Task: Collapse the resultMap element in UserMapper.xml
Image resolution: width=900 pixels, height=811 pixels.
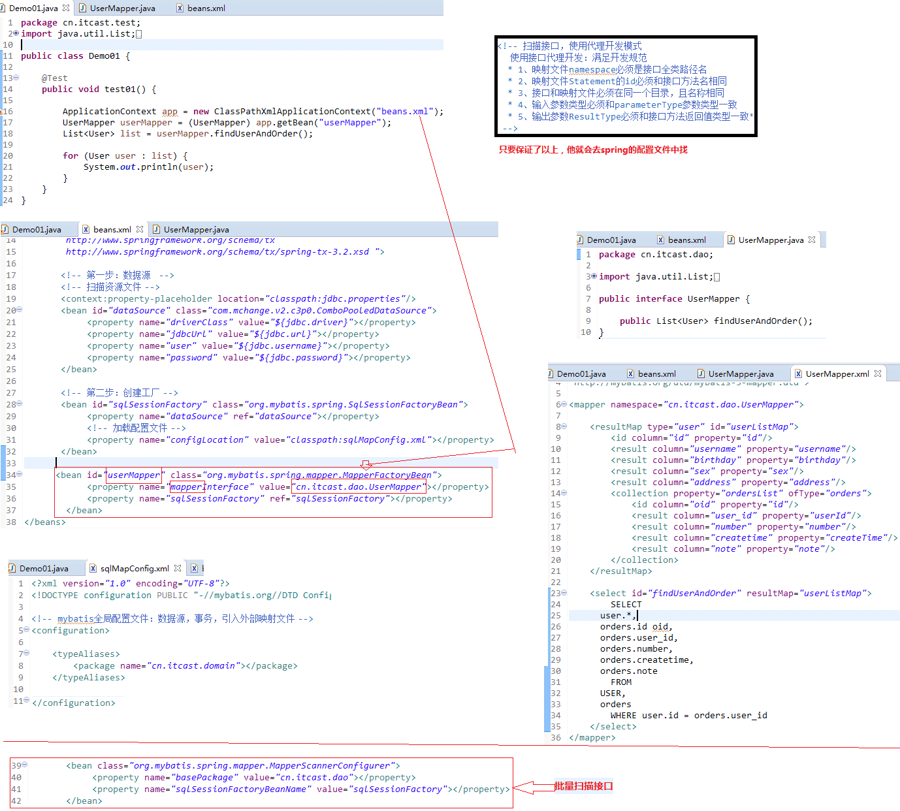Action: [x=564, y=426]
